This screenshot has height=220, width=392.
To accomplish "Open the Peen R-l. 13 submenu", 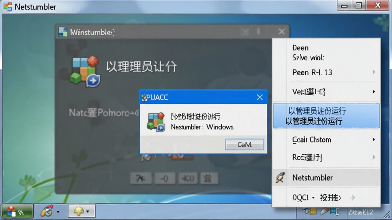I will pyautogui.click(x=326, y=72).
